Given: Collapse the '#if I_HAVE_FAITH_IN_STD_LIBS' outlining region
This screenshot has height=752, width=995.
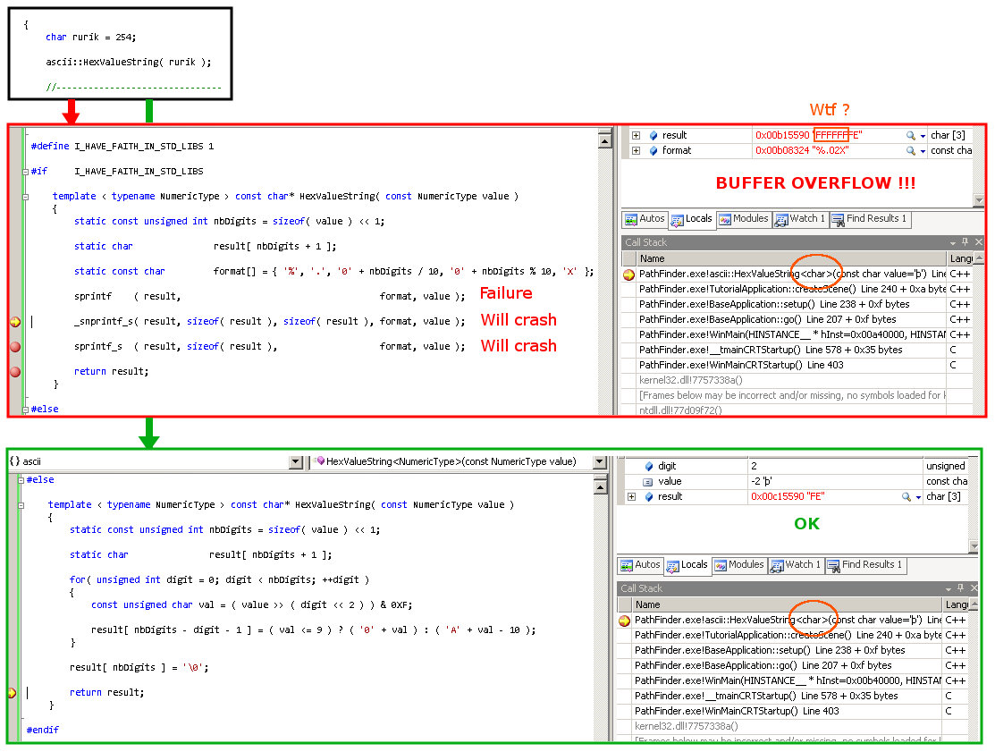Looking at the screenshot, I should click(25, 172).
